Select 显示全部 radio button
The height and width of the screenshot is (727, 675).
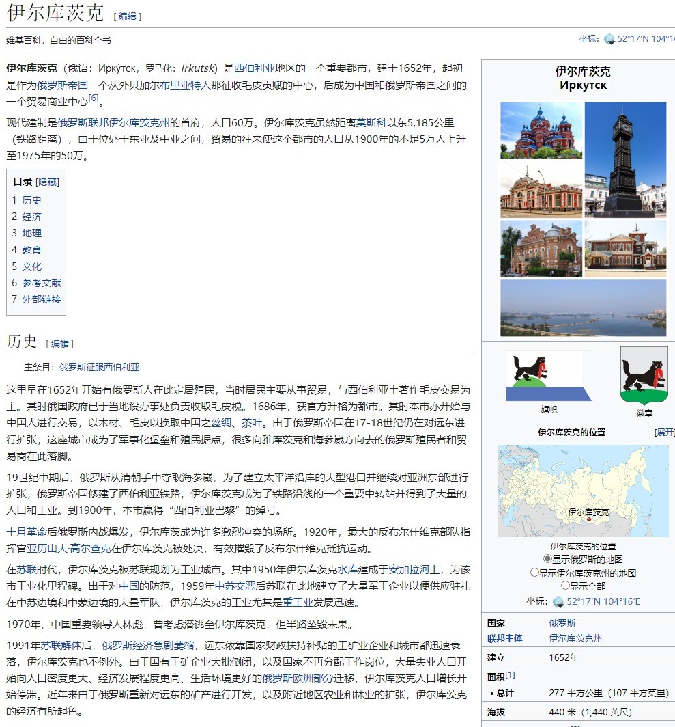565,585
